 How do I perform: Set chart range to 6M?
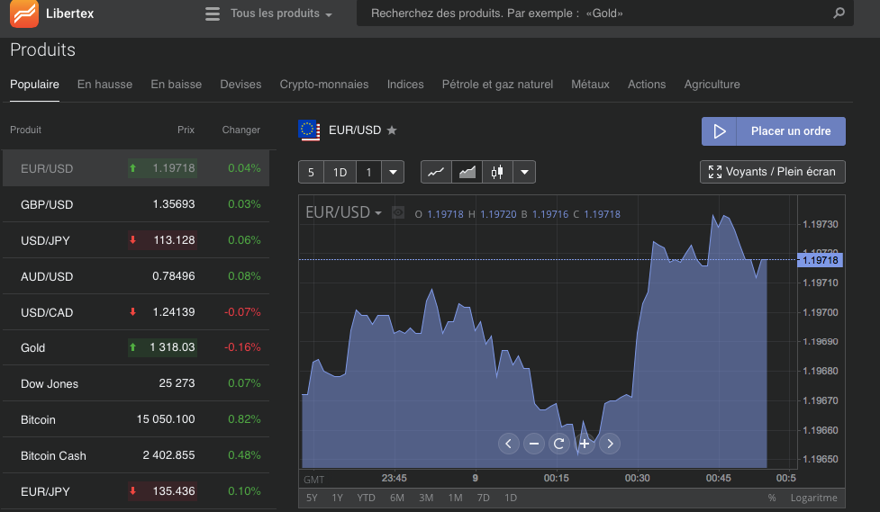point(397,498)
